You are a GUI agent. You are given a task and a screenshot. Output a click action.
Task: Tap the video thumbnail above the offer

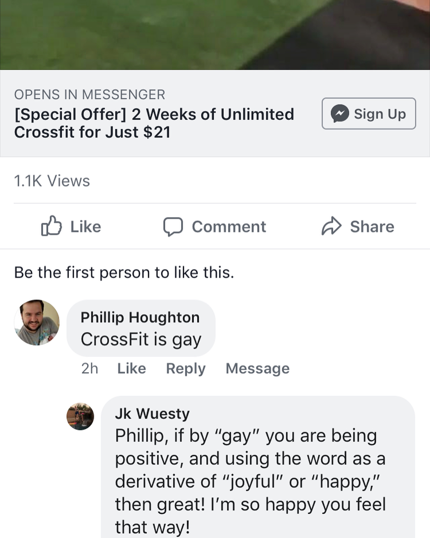coord(215,35)
